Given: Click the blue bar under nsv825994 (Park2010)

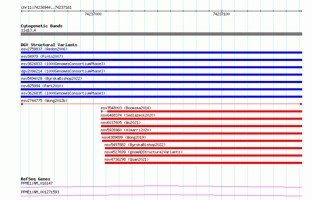Looking at the screenshot, I should click(x=161, y=89).
